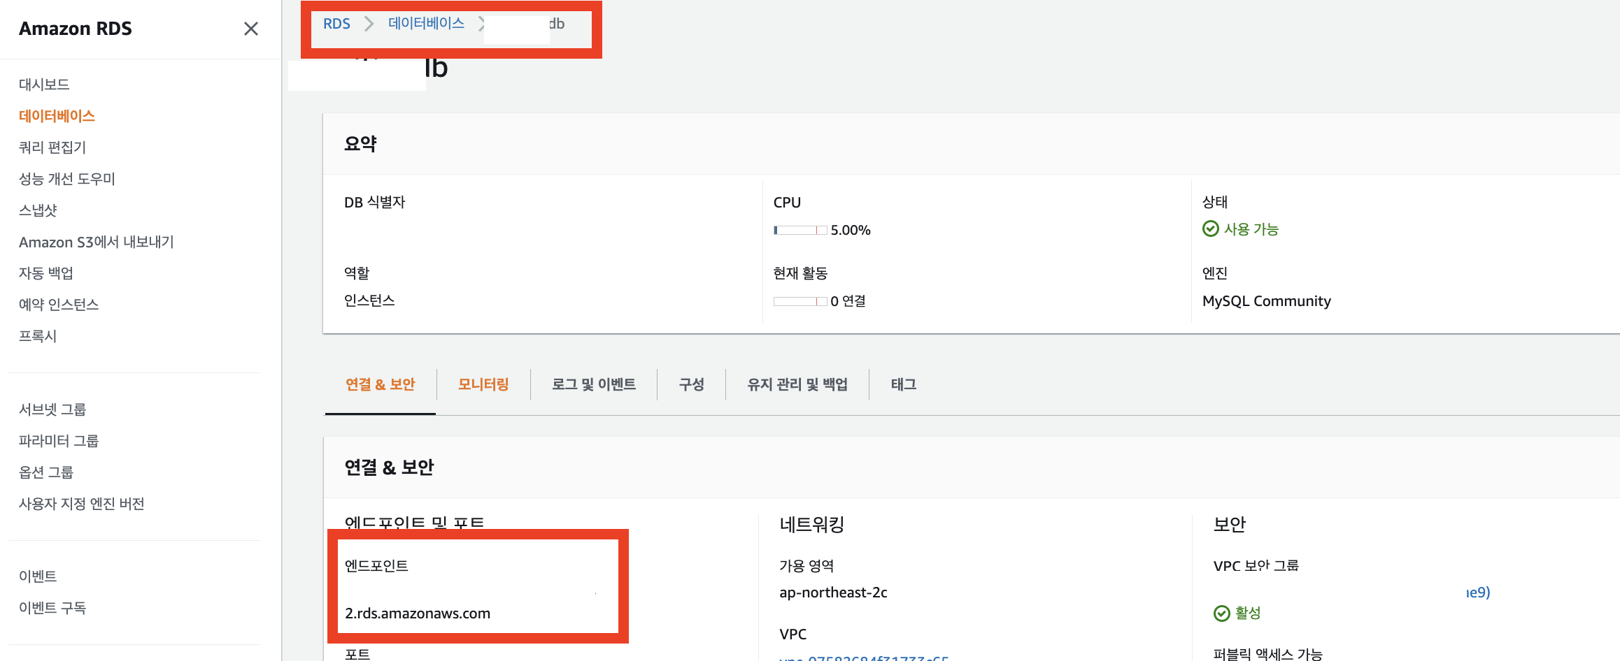This screenshot has height=661, width=1620.
Task: Click the 사용 가능 status text
Action: coord(1251,229)
